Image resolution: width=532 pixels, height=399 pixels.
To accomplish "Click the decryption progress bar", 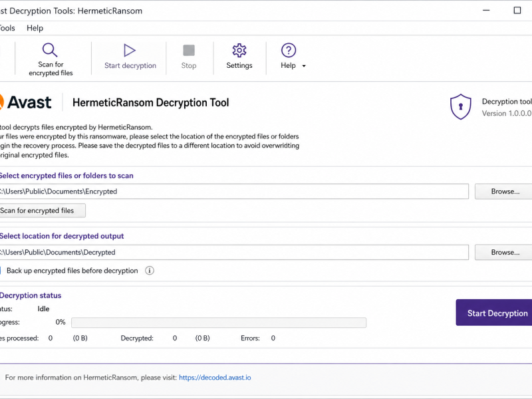I will pyautogui.click(x=219, y=323).
